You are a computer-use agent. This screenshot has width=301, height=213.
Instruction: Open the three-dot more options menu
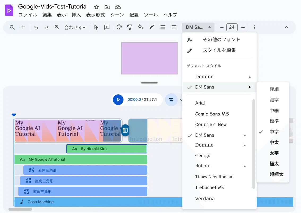(254, 27)
